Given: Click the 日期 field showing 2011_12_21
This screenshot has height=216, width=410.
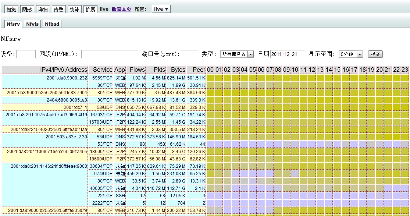Looking at the screenshot, I should coord(288,54).
